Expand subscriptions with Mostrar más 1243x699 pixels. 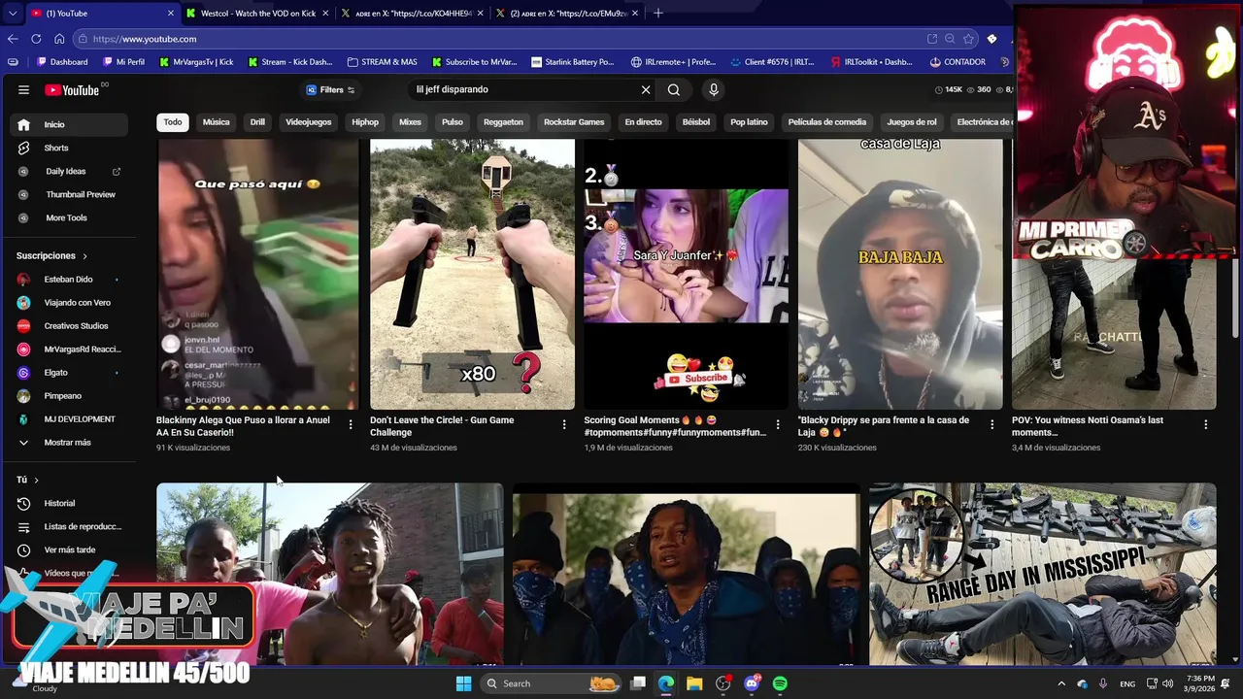coord(69,443)
